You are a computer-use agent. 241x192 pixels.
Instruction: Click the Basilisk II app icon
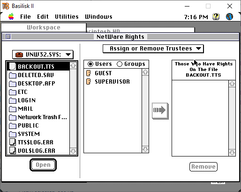[x=6, y=6]
